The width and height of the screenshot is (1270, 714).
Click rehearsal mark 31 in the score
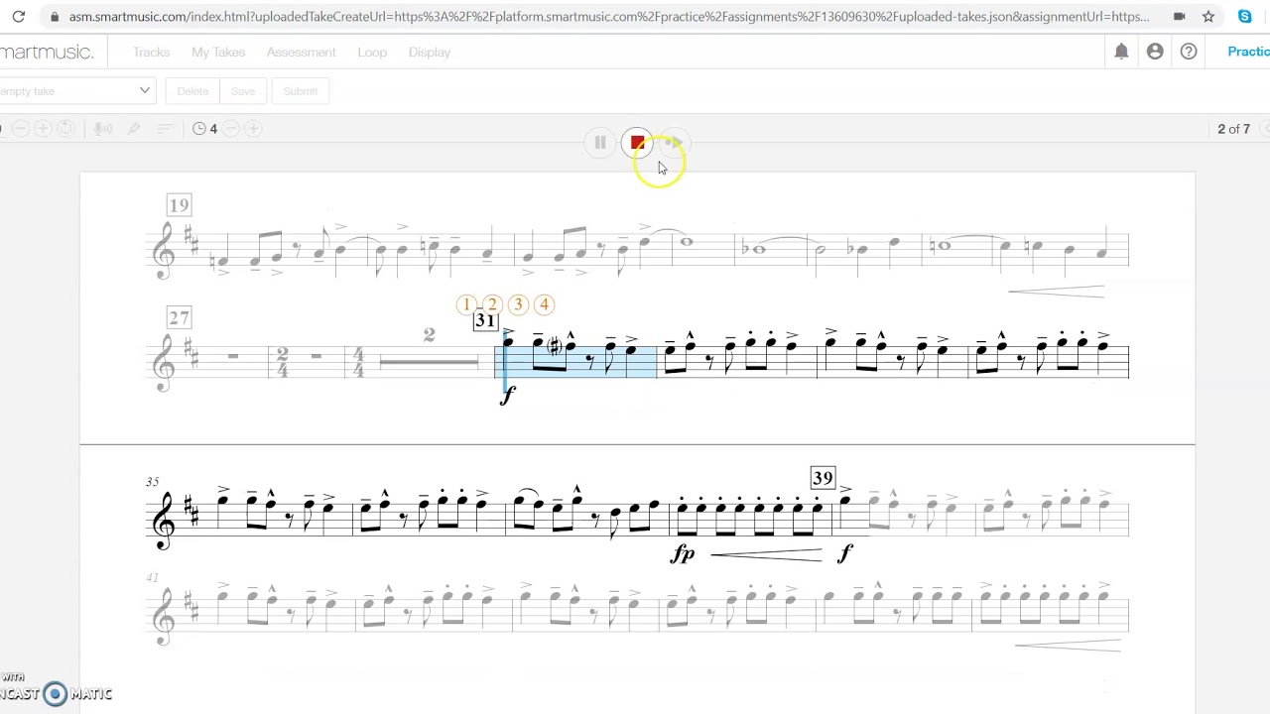[484, 320]
